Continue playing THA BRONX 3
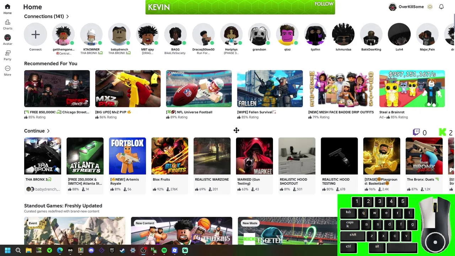455x256 pixels. [x=43, y=156]
